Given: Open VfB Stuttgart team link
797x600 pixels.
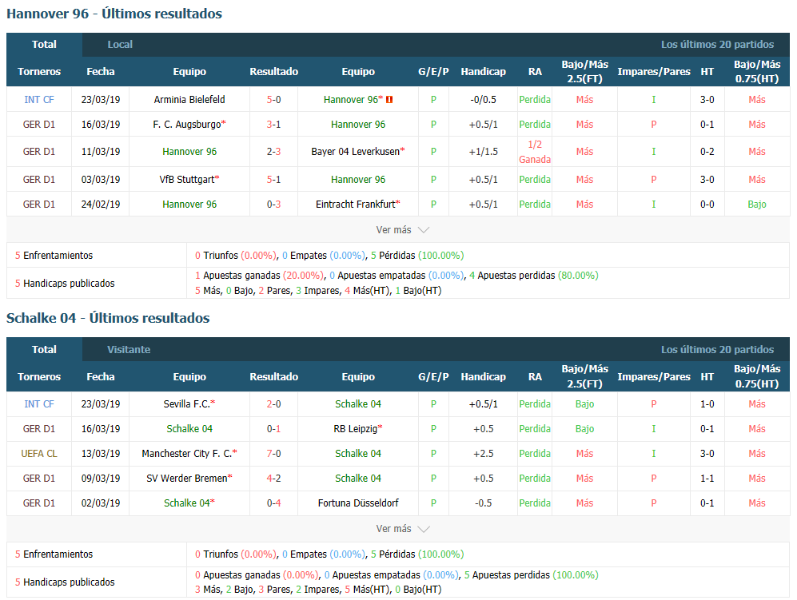Looking at the screenshot, I should [187, 179].
